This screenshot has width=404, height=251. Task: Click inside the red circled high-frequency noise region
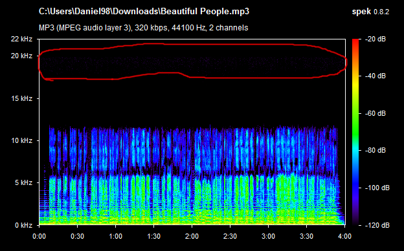coord(192,62)
